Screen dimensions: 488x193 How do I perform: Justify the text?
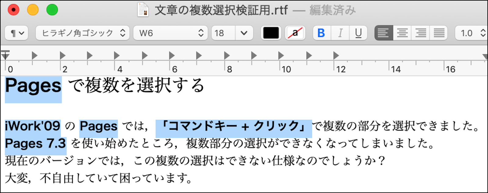(439, 33)
